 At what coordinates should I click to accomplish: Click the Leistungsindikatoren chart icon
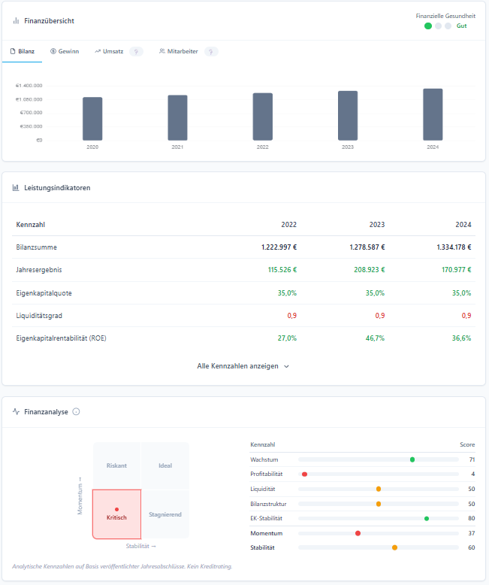pos(16,188)
